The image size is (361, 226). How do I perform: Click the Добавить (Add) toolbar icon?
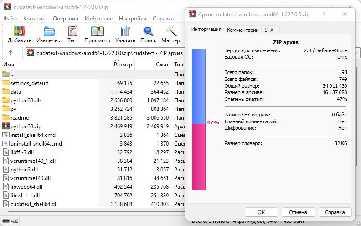pos(19,31)
